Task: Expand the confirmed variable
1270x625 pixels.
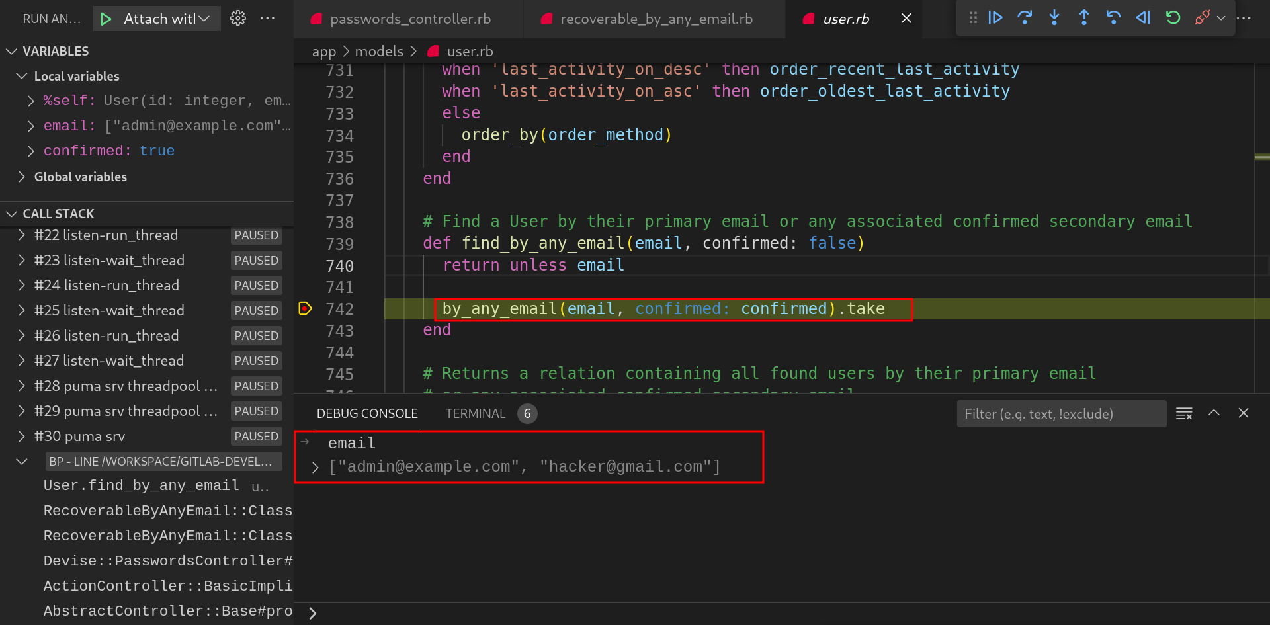Action: point(30,151)
